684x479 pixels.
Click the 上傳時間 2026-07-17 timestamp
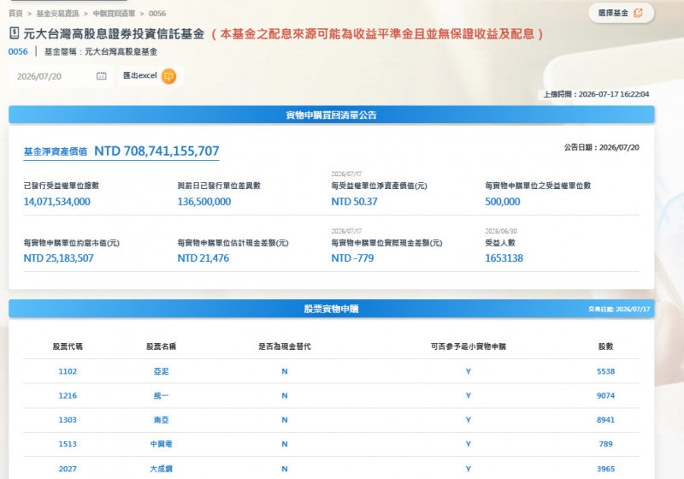coord(596,94)
